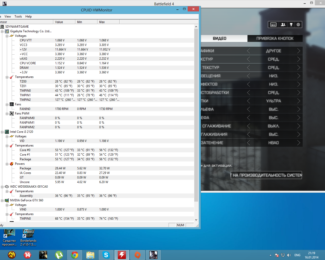The image size is (325, 260).
Task: Open the Help menu in HWMonitor
Action: pyautogui.click(x=28, y=17)
